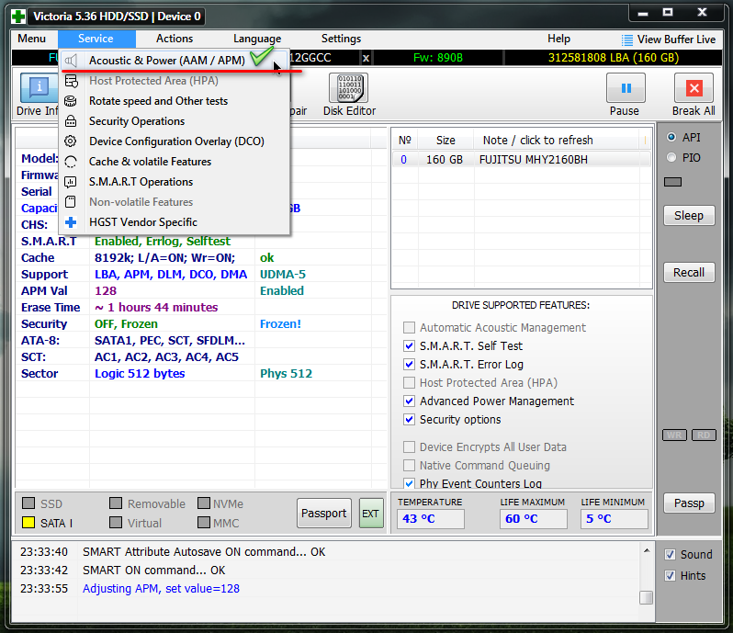Viewport: 733px width, 633px height.
Task: Toggle Native Command Queuing checkbox
Action: (409, 465)
